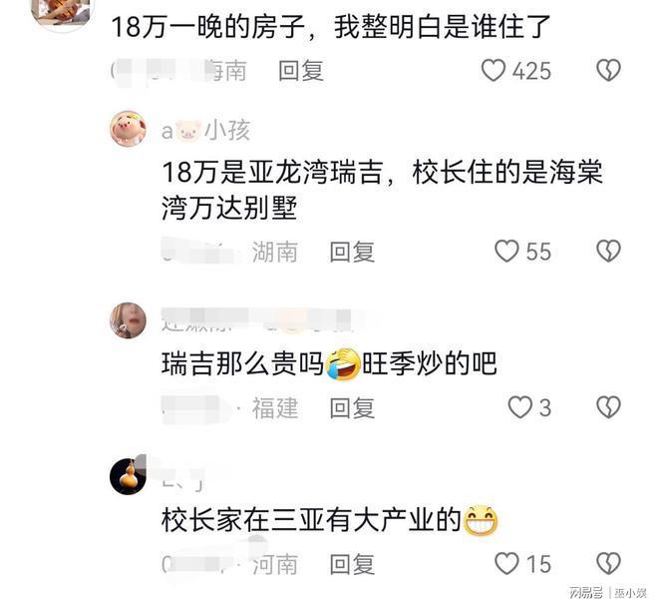Tap comment text 校长家在三亚有大产业的
Screen dimensions: 658x605
point(311,520)
